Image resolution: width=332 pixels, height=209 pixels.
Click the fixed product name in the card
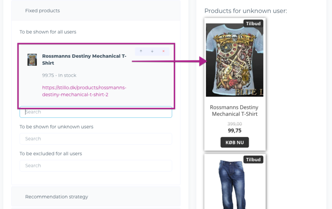tap(84, 59)
